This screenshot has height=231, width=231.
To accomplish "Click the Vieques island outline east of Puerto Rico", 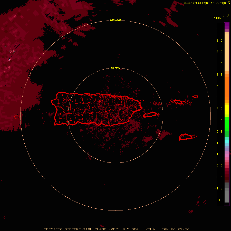I will [150, 115].
